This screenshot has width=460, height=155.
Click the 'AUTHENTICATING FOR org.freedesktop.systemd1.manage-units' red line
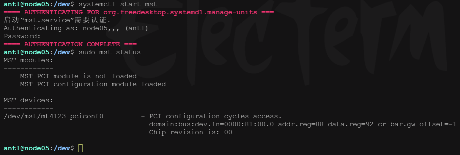coord(139,12)
